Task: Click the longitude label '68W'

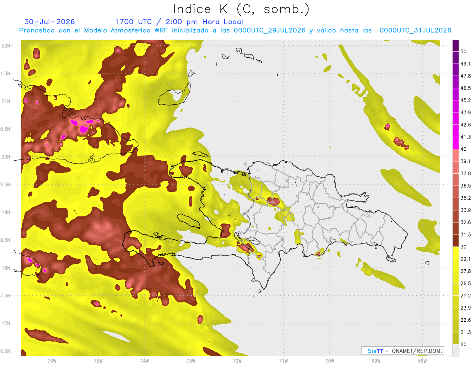Action: (x=422, y=360)
